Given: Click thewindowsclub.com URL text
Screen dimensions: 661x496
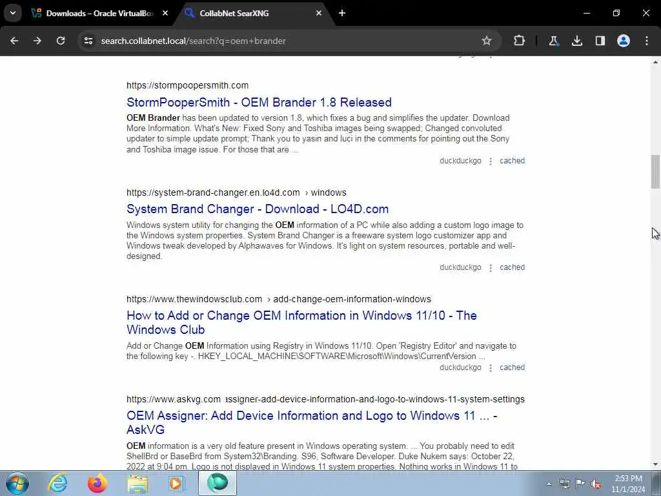Looking at the screenshot, I should click(194, 299).
